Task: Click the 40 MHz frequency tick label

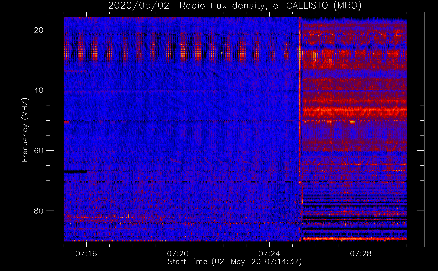Action: [x=39, y=90]
